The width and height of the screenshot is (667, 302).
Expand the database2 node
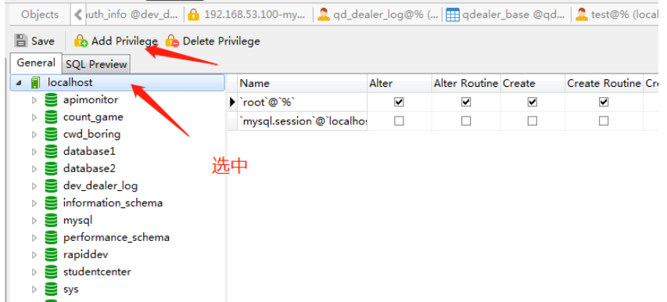pyautogui.click(x=34, y=169)
